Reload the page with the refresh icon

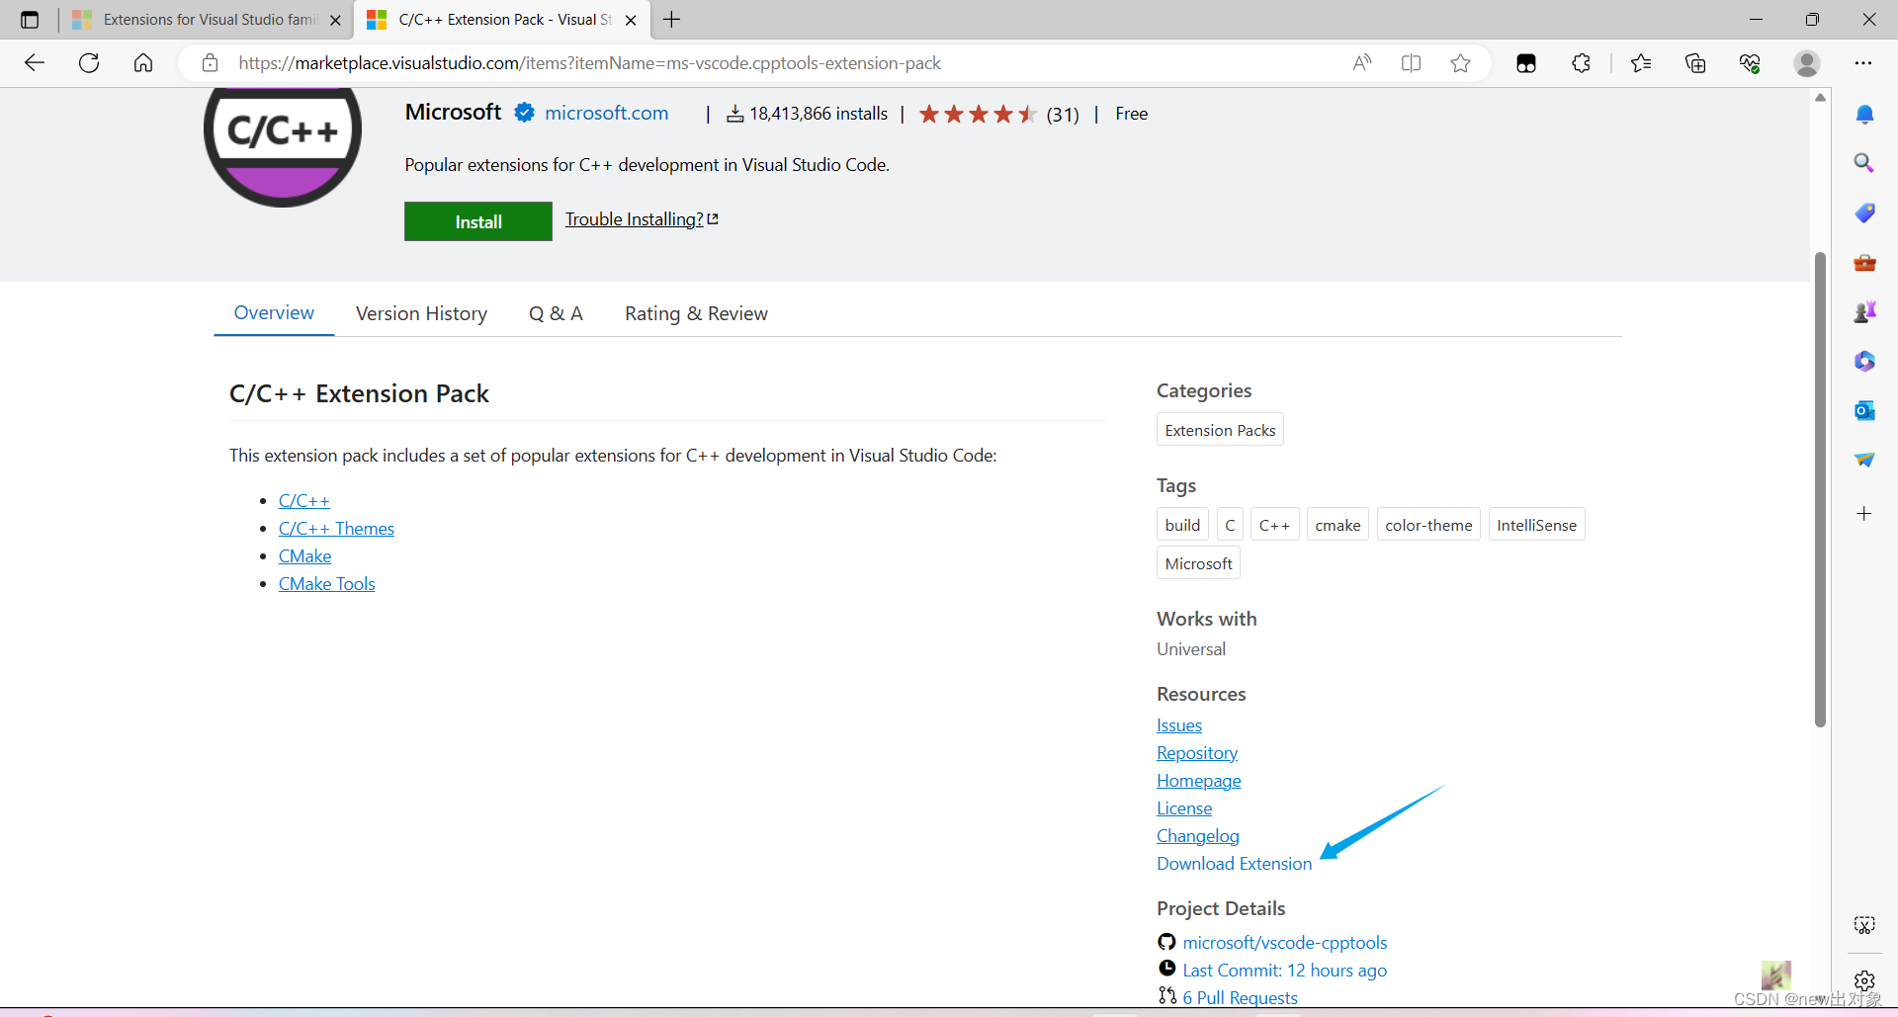tap(89, 63)
